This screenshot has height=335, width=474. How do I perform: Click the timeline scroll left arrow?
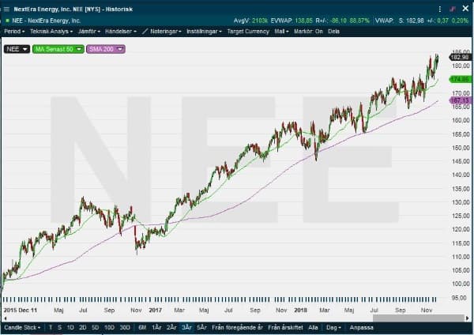tap(6, 318)
